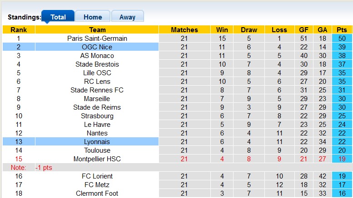Click the Total standings tab

pyautogui.click(x=58, y=17)
